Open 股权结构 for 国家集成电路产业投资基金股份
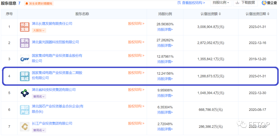 click(x=136, y=55)
